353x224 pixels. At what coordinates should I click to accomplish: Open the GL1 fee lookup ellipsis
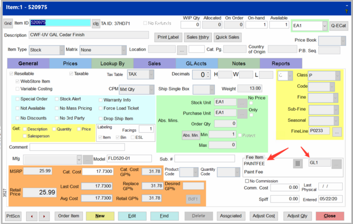pyautogui.click(x=337, y=164)
